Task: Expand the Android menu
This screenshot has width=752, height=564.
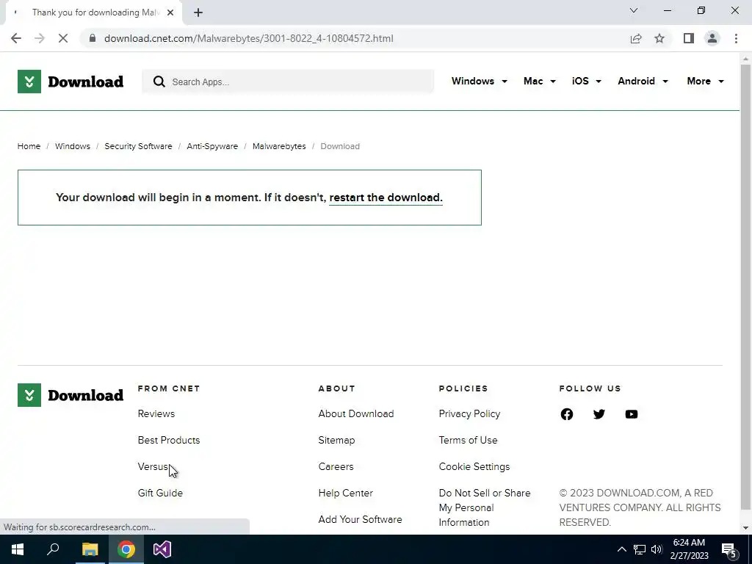Action: point(643,81)
